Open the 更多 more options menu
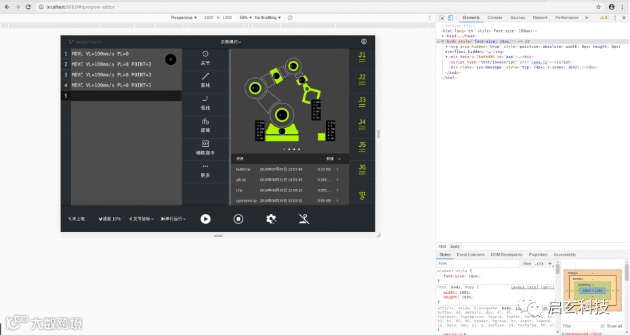The width and height of the screenshot is (630, 335). 205,171
